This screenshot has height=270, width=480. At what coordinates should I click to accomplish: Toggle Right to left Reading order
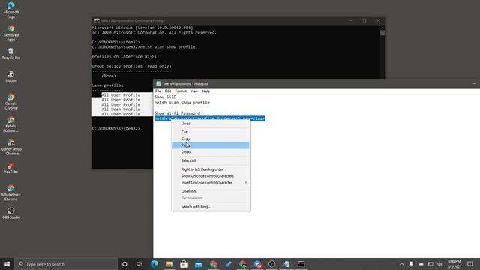211,169
